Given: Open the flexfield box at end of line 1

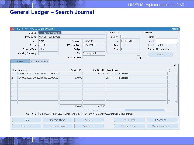Looking at the screenshot, I should [x=169, y=74].
